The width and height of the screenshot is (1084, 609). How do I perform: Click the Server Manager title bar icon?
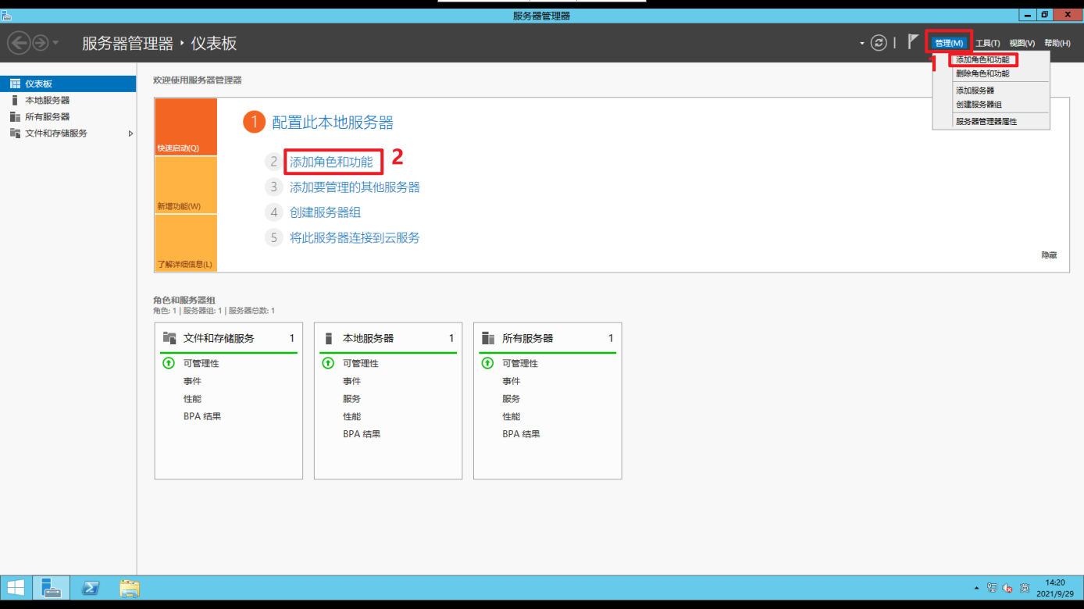pyautogui.click(x=5, y=16)
